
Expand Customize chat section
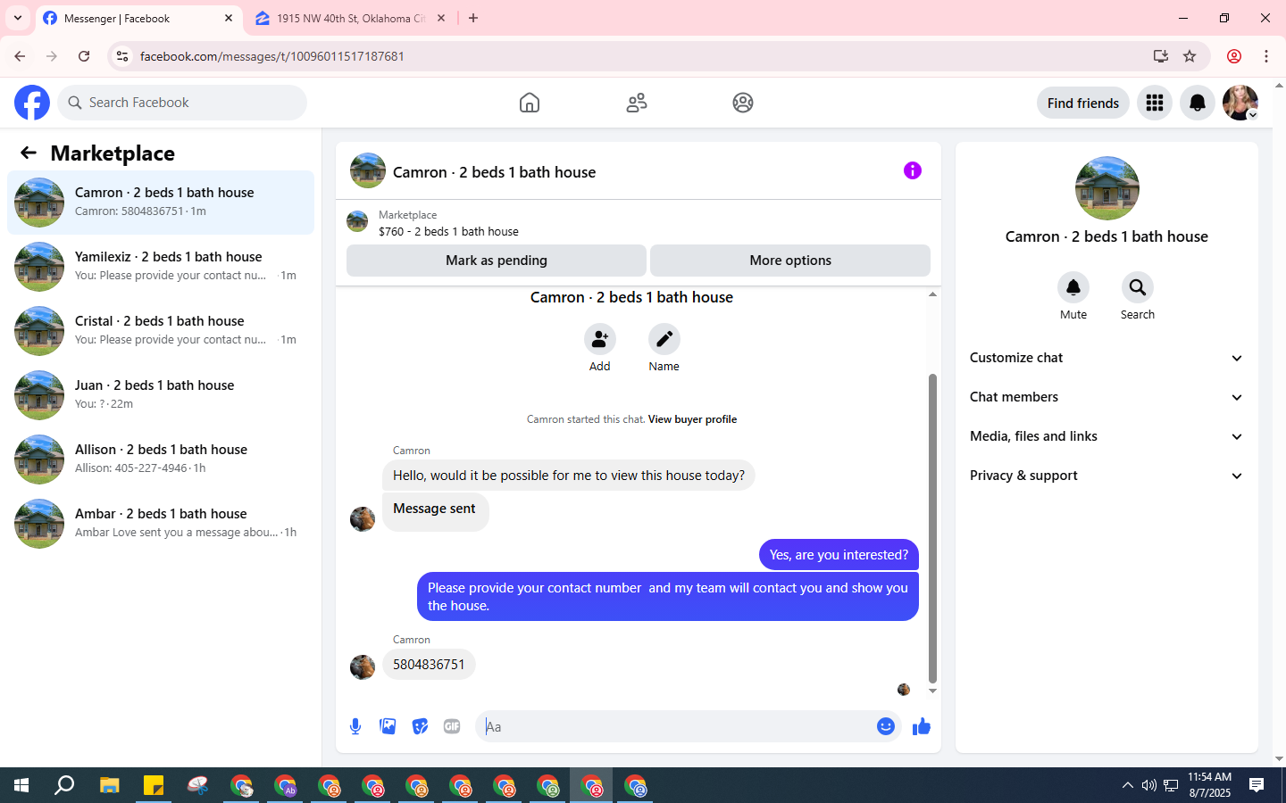(1106, 358)
